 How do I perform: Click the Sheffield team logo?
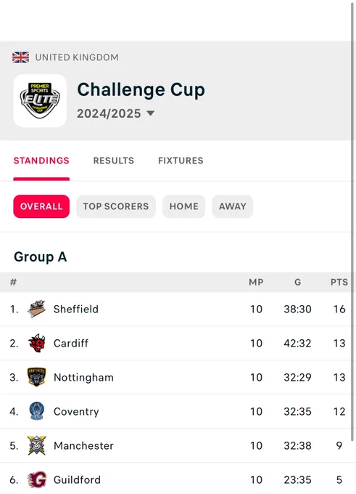[36, 309]
